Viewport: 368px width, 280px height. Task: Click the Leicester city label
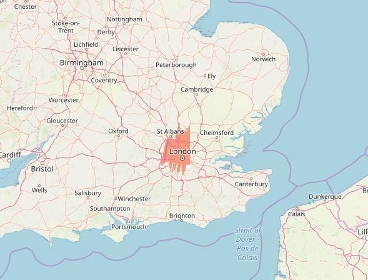(x=126, y=49)
